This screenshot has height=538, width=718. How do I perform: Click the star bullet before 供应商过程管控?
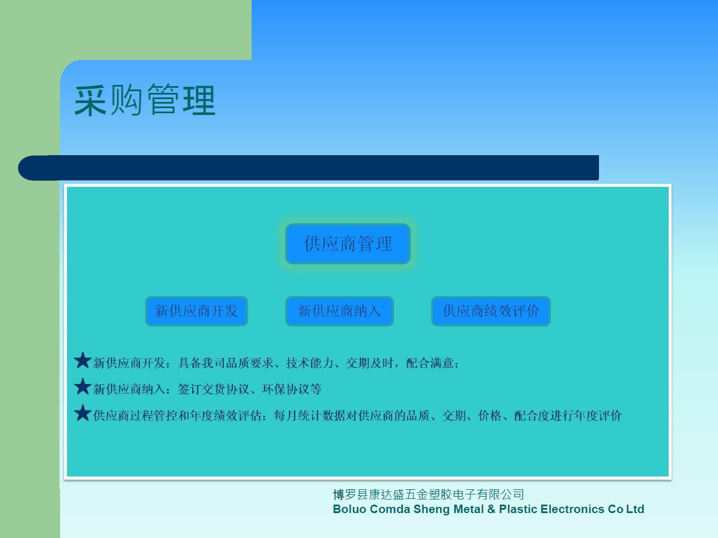83,413
